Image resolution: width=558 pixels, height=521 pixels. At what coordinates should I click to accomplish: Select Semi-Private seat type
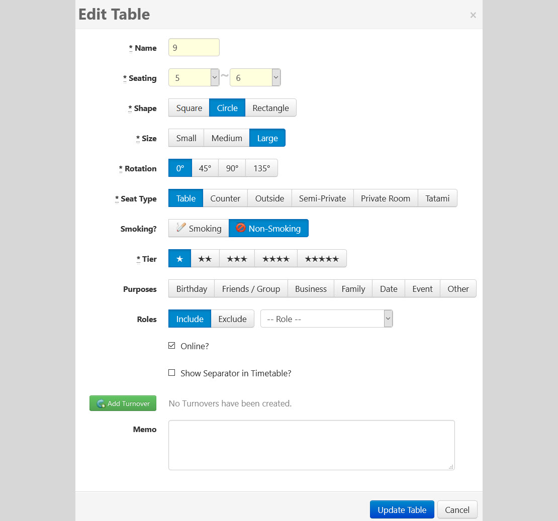point(322,198)
